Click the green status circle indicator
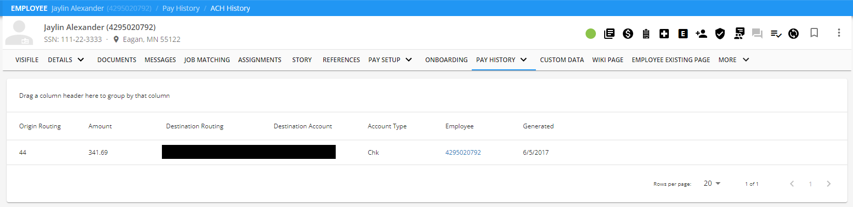The image size is (853, 207). [x=591, y=34]
